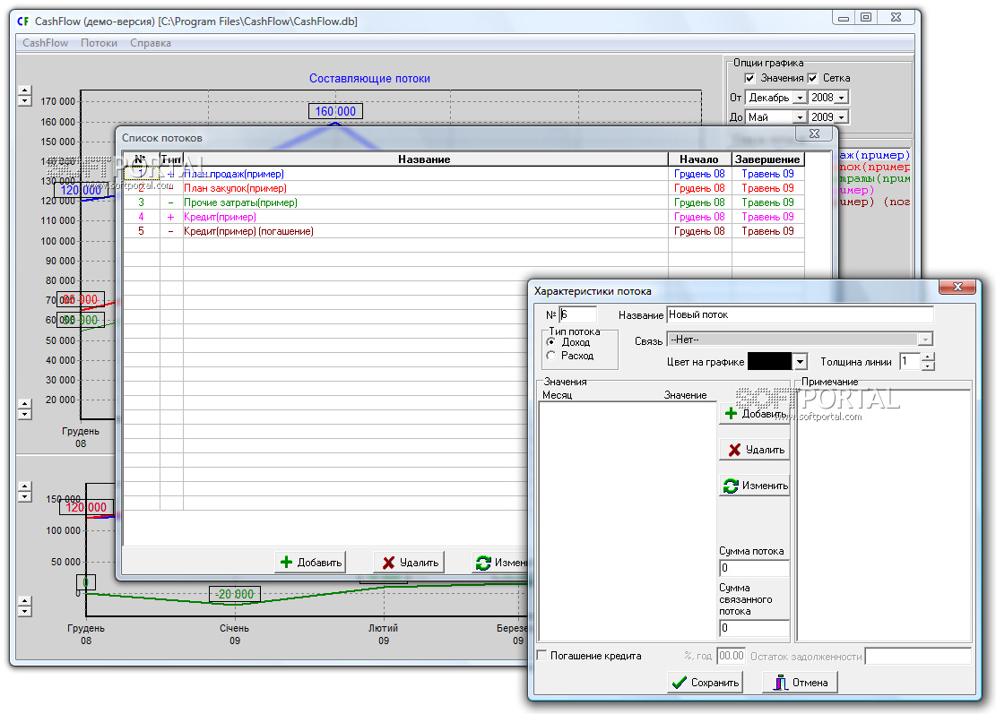The width and height of the screenshot is (996, 714).
Task: Toggle the Значения checkbox
Action: [x=749, y=78]
